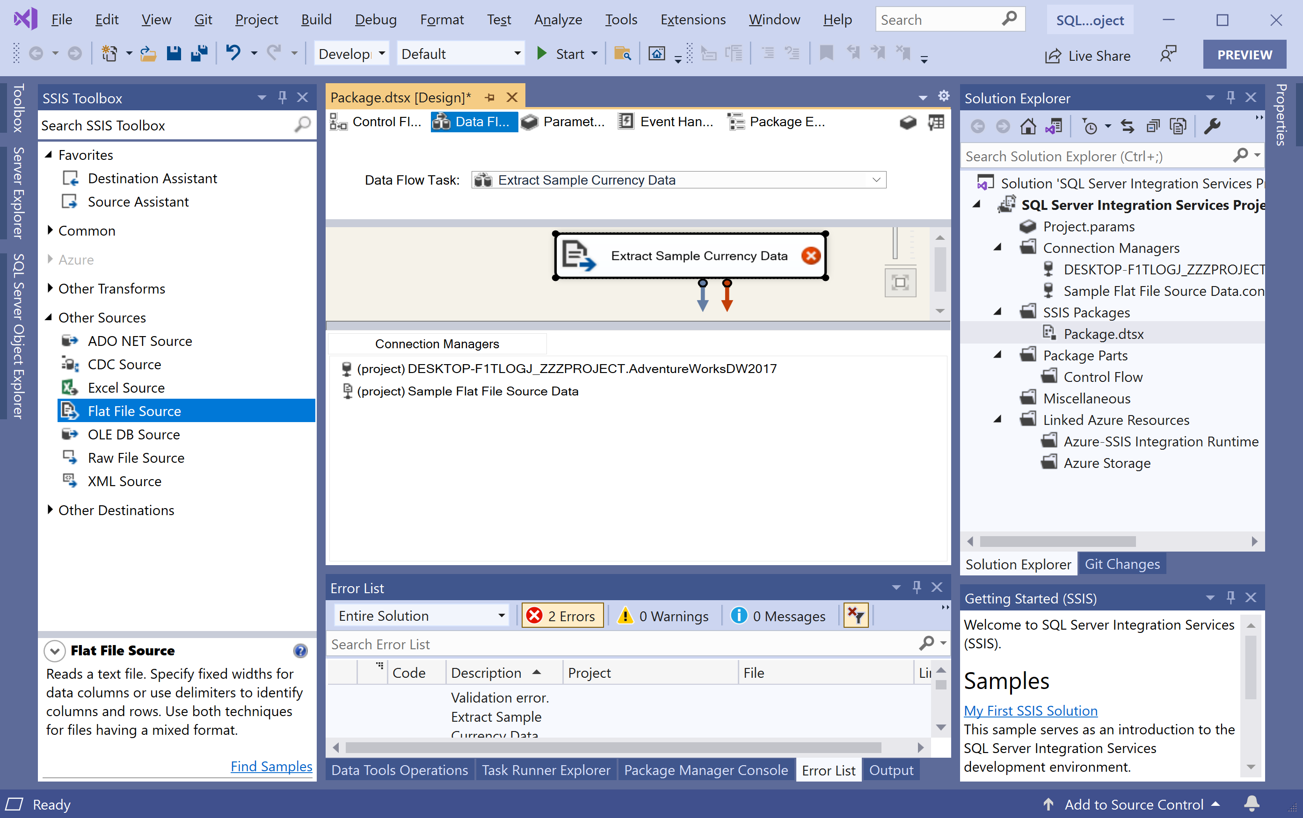1303x818 pixels.
Task: Click the Properties wrench icon in Solution Explorer
Action: [1212, 127]
